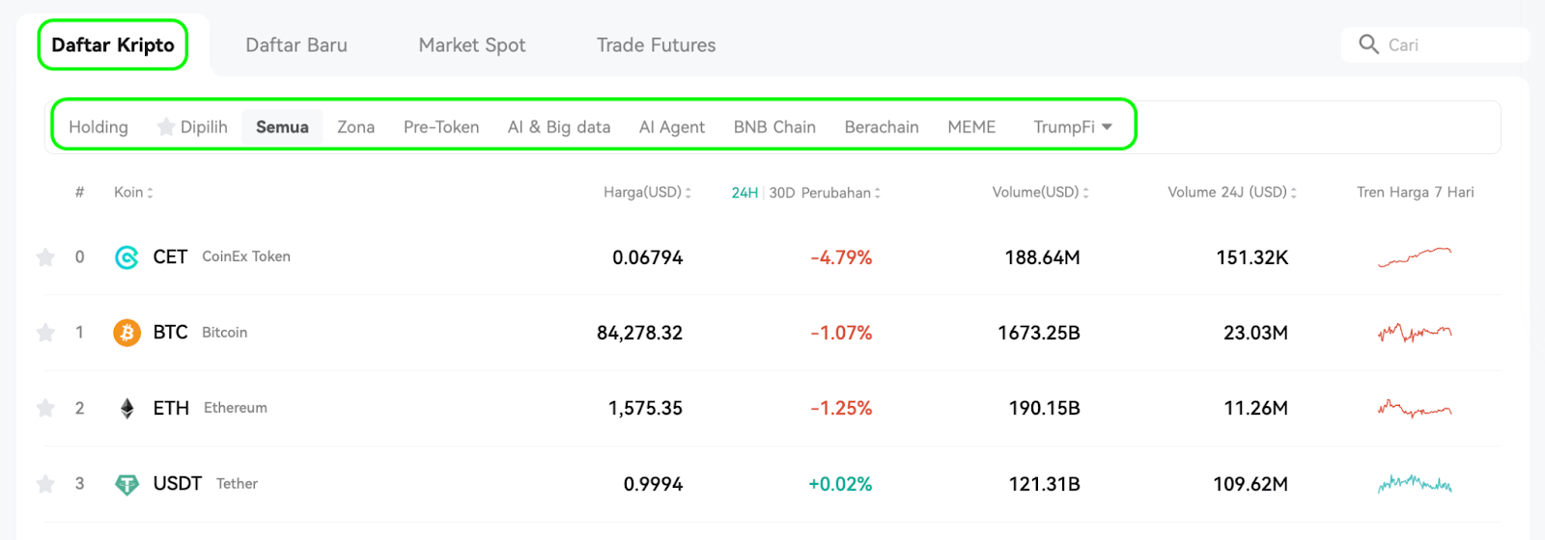Click the star icon beside Dipilih
1545x540 pixels.
point(166,126)
